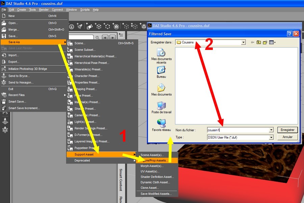The image size is (304, 203).
Task: Select Scene Subset... in Save As submenu
Action: pyautogui.click(x=102, y=50)
